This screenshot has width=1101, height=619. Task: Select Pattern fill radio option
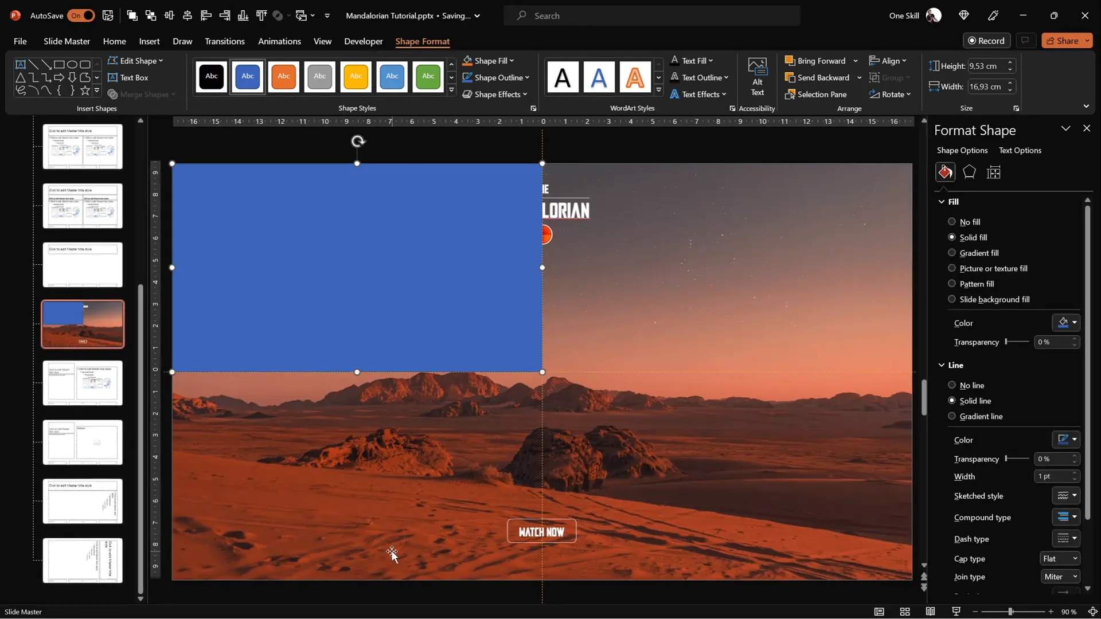pyautogui.click(x=952, y=284)
